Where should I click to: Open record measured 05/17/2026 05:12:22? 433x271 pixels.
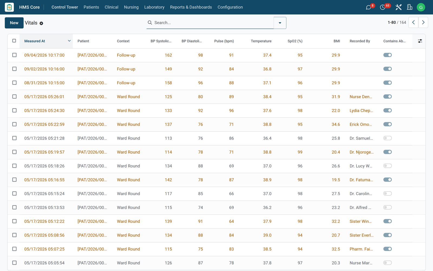coord(44,221)
